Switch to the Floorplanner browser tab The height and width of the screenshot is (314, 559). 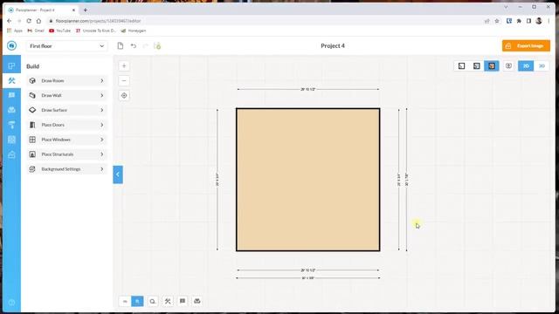(x=42, y=10)
